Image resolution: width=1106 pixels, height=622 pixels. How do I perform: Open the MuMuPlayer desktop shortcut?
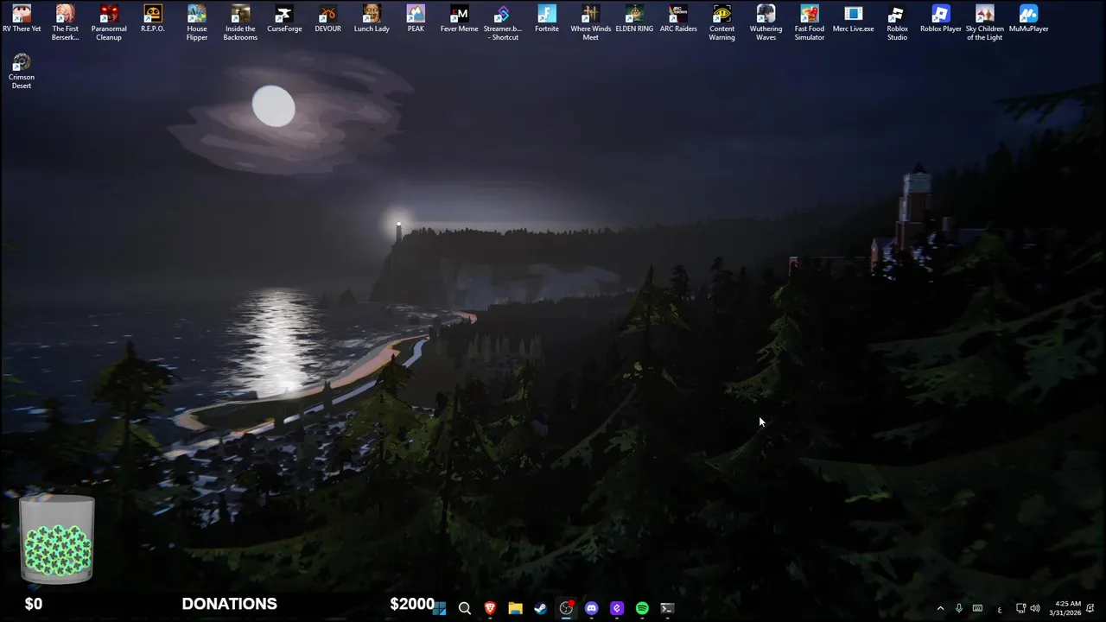pyautogui.click(x=1028, y=19)
